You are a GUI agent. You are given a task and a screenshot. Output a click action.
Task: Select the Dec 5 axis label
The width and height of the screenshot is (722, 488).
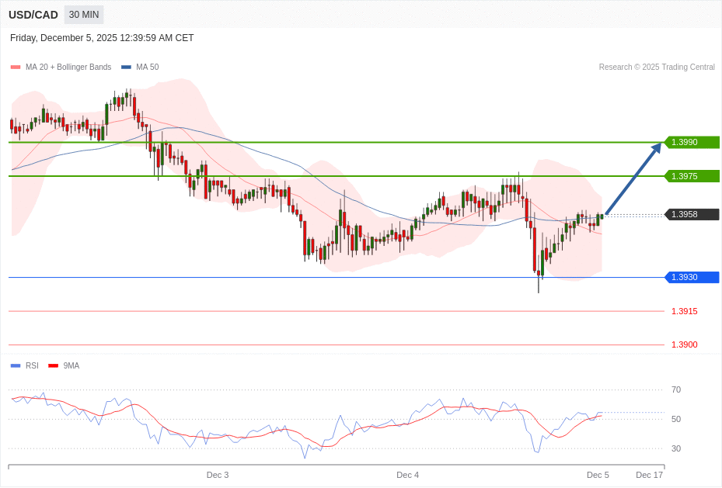point(598,475)
